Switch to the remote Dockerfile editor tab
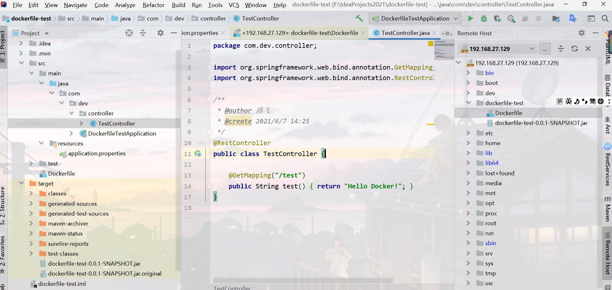The image size is (612, 290). coord(299,33)
